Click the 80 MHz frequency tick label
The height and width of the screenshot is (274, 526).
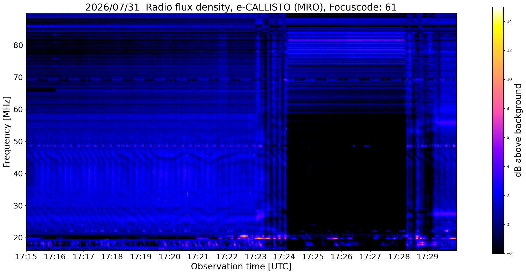click(x=18, y=45)
